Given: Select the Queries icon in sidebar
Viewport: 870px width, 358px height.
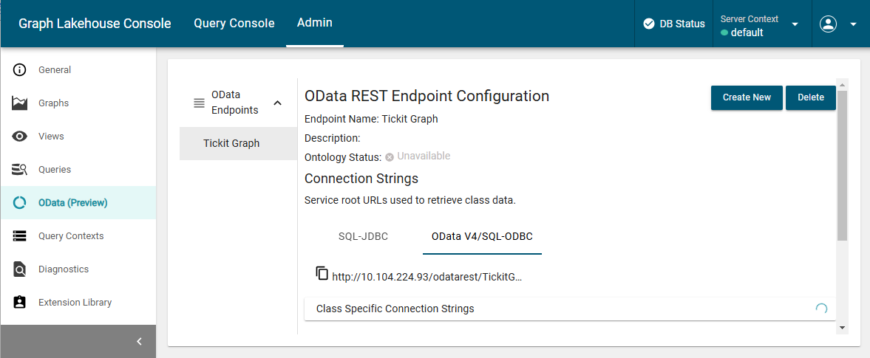Looking at the screenshot, I should pos(20,170).
